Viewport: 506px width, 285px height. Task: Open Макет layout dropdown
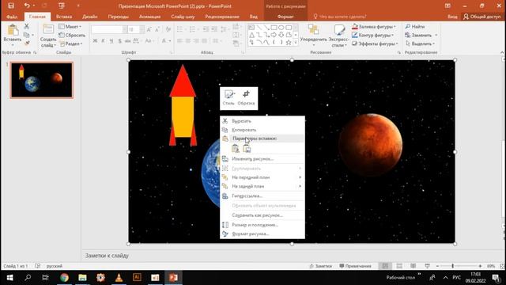click(70, 26)
